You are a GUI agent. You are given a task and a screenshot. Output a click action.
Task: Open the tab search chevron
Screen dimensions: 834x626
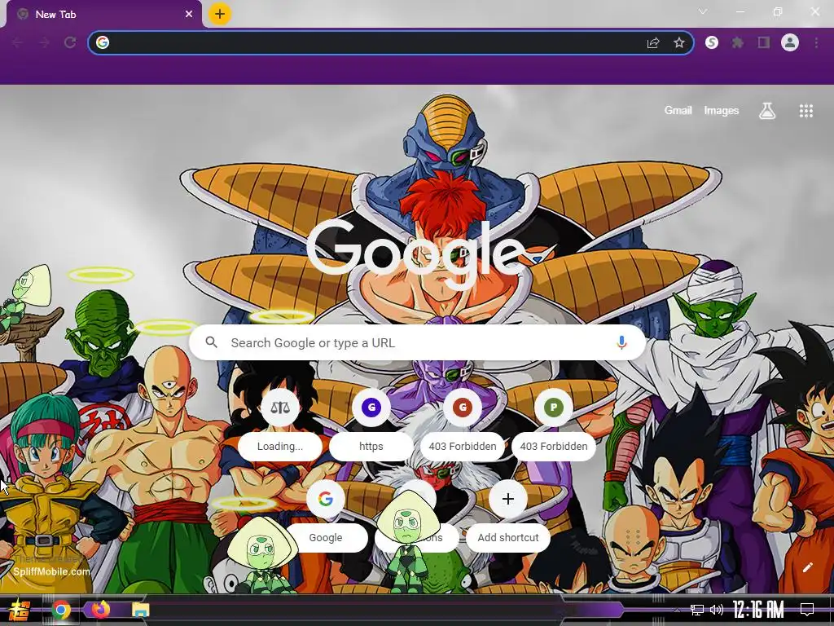(703, 11)
